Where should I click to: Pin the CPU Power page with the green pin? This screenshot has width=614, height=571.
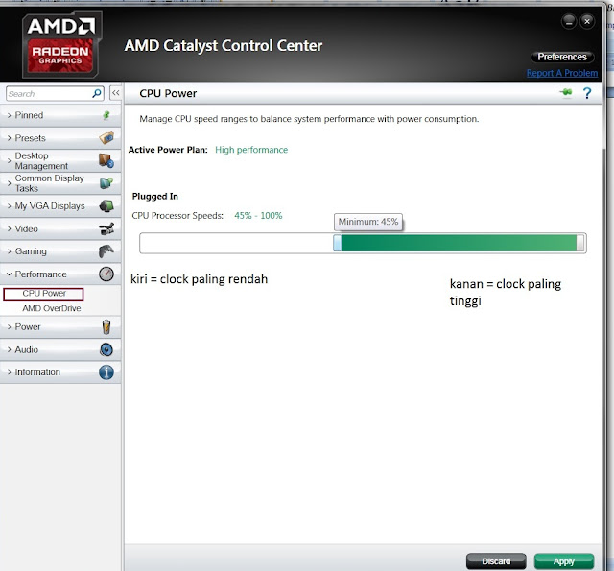point(566,92)
